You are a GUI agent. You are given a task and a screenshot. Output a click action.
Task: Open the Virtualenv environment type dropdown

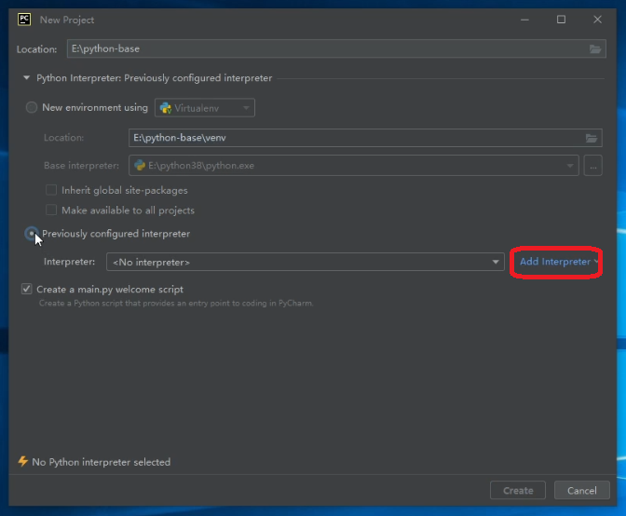[205, 108]
